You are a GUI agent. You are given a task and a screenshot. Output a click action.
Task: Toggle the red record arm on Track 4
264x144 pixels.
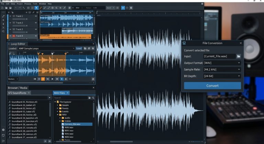[14, 36]
